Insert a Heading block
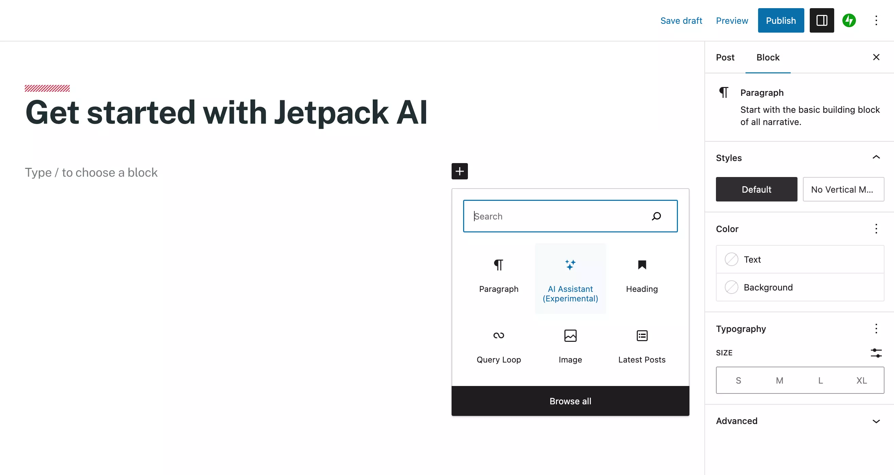Image resolution: width=894 pixels, height=475 pixels. [642, 278]
